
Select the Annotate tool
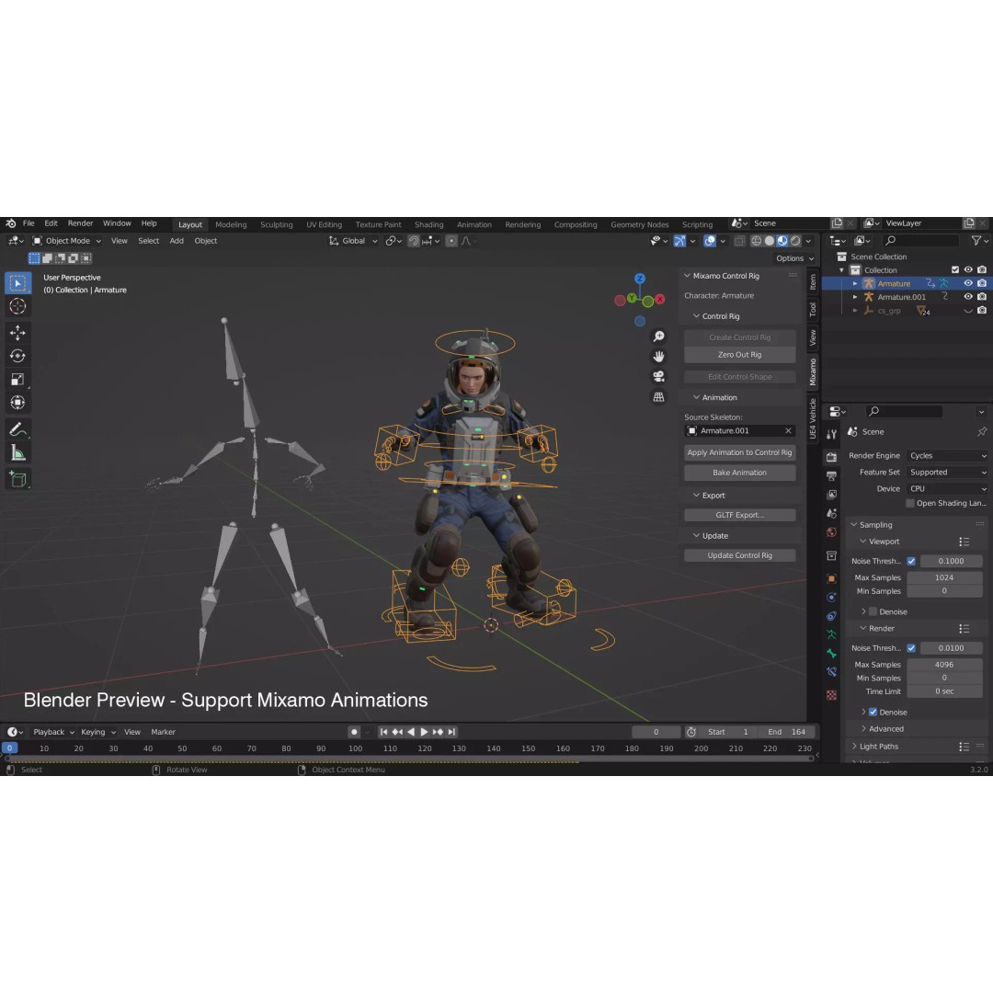tap(17, 429)
